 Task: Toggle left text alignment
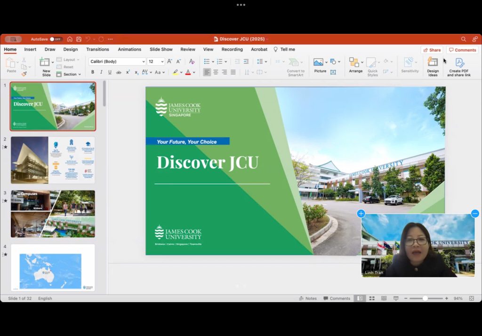point(207,72)
